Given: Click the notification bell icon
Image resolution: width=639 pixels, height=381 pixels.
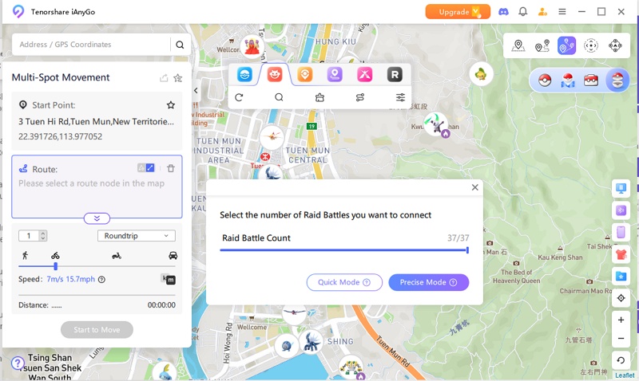Looking at the screenshot, I should tap(523, 12).
